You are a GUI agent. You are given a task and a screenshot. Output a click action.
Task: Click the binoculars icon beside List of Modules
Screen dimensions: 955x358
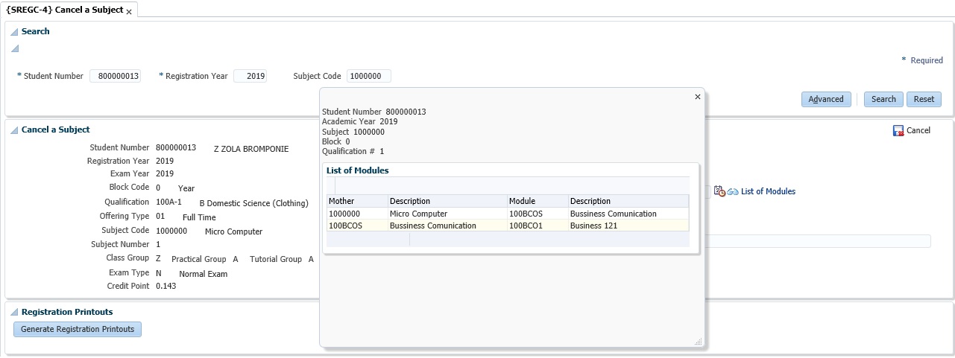(x=733, y=191)
